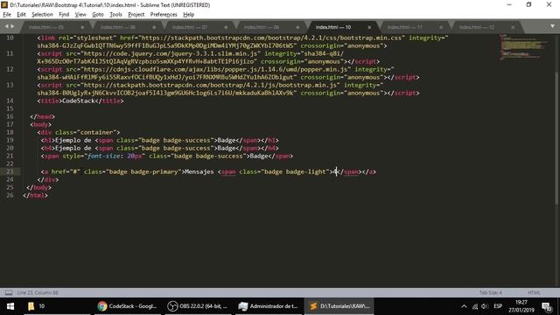Viewport: 560px width, 315px height.
Task: Click line number 10 in the gutter
Action: 10,38
